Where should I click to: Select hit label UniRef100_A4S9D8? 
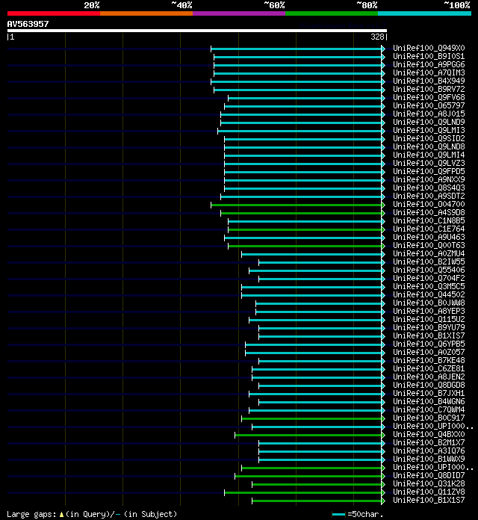429,212
